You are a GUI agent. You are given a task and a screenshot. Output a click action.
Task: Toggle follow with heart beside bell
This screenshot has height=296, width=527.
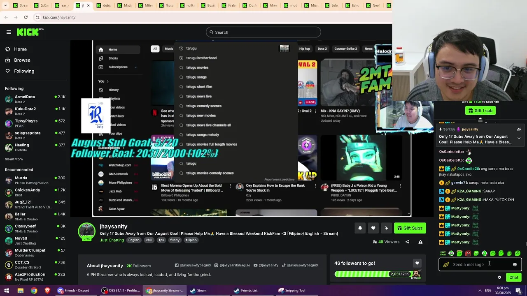pos(373,228)
